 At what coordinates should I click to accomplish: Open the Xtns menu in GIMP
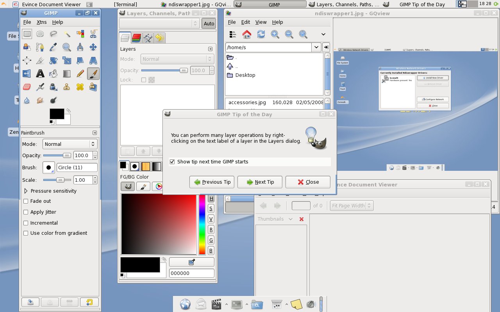pyautogui.click(x=41, y=22)
